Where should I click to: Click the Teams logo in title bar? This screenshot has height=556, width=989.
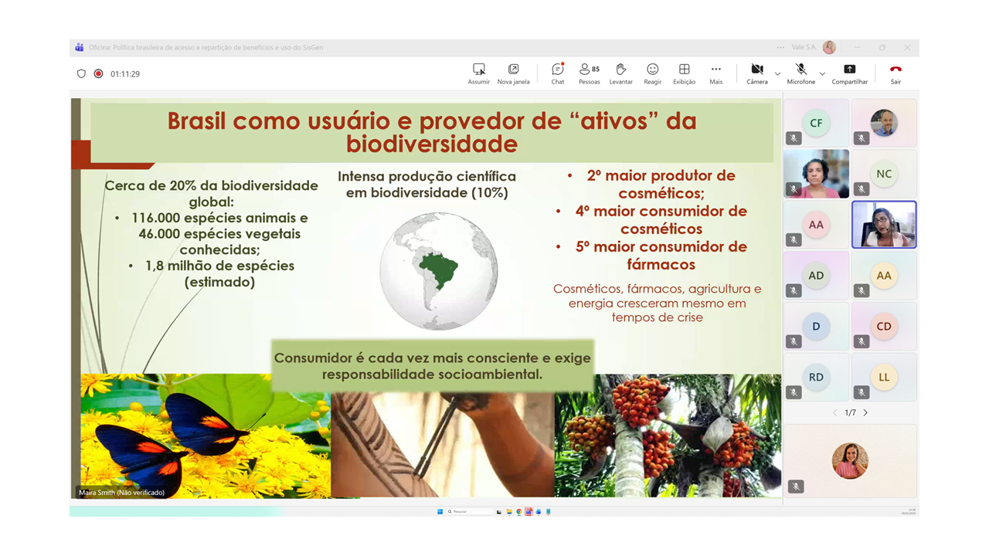coord(80,47)
